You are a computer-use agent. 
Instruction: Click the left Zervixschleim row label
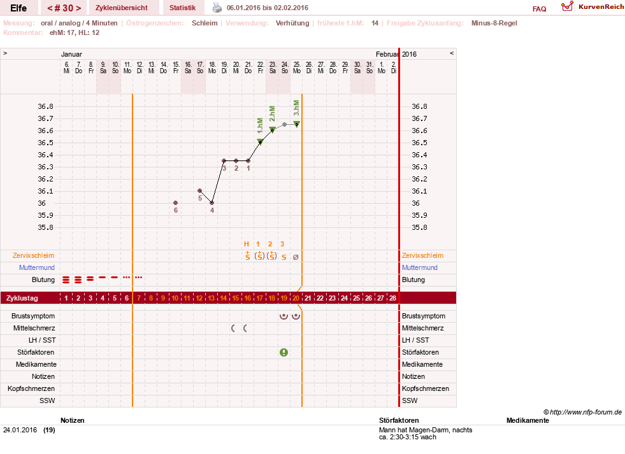(x=34, y=256)
